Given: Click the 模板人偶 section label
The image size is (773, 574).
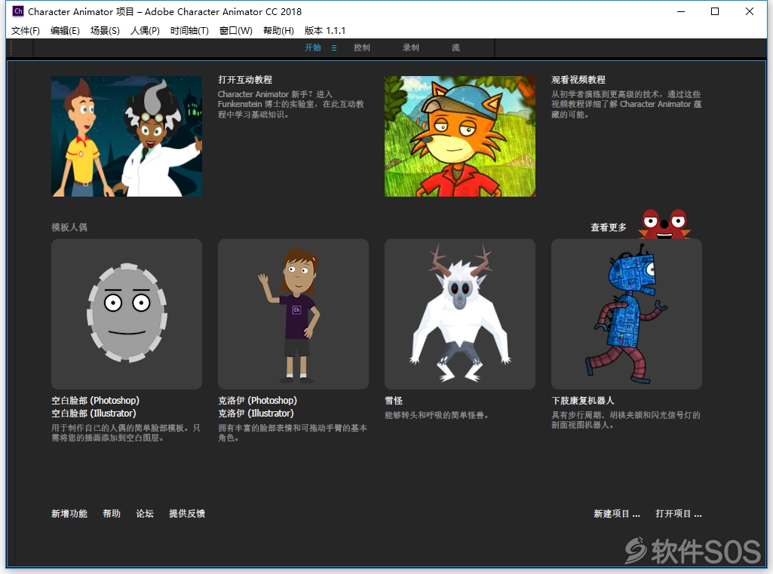Looking at the screenshot, I should [x=69, y=227].
